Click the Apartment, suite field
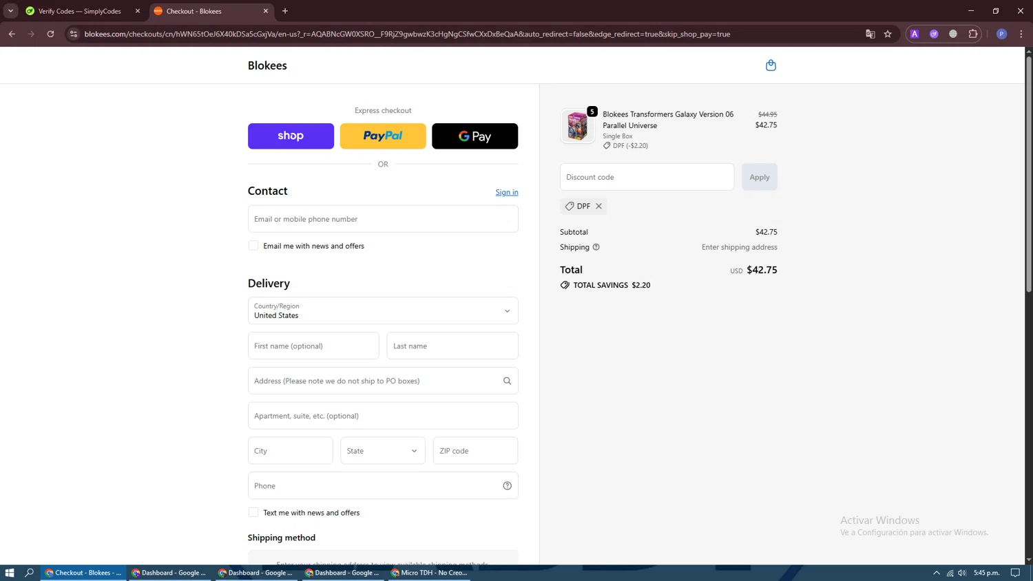The image size is (1033, 581). 383,416
